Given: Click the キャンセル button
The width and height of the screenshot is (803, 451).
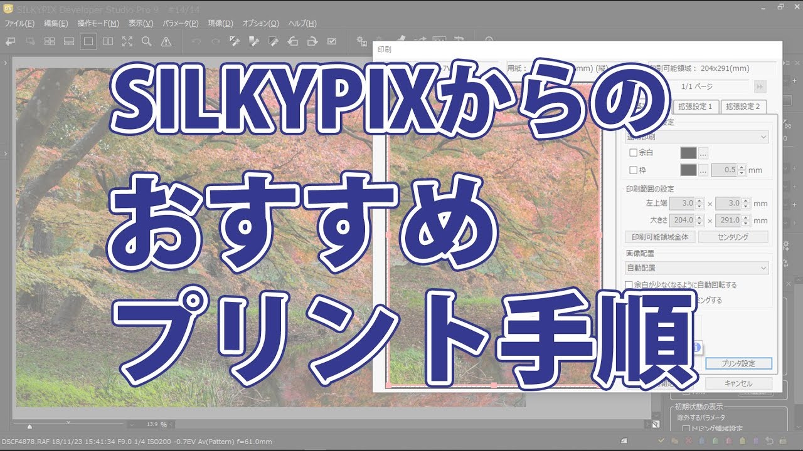Looking at the screenshot, I should [x=738, y=383].
